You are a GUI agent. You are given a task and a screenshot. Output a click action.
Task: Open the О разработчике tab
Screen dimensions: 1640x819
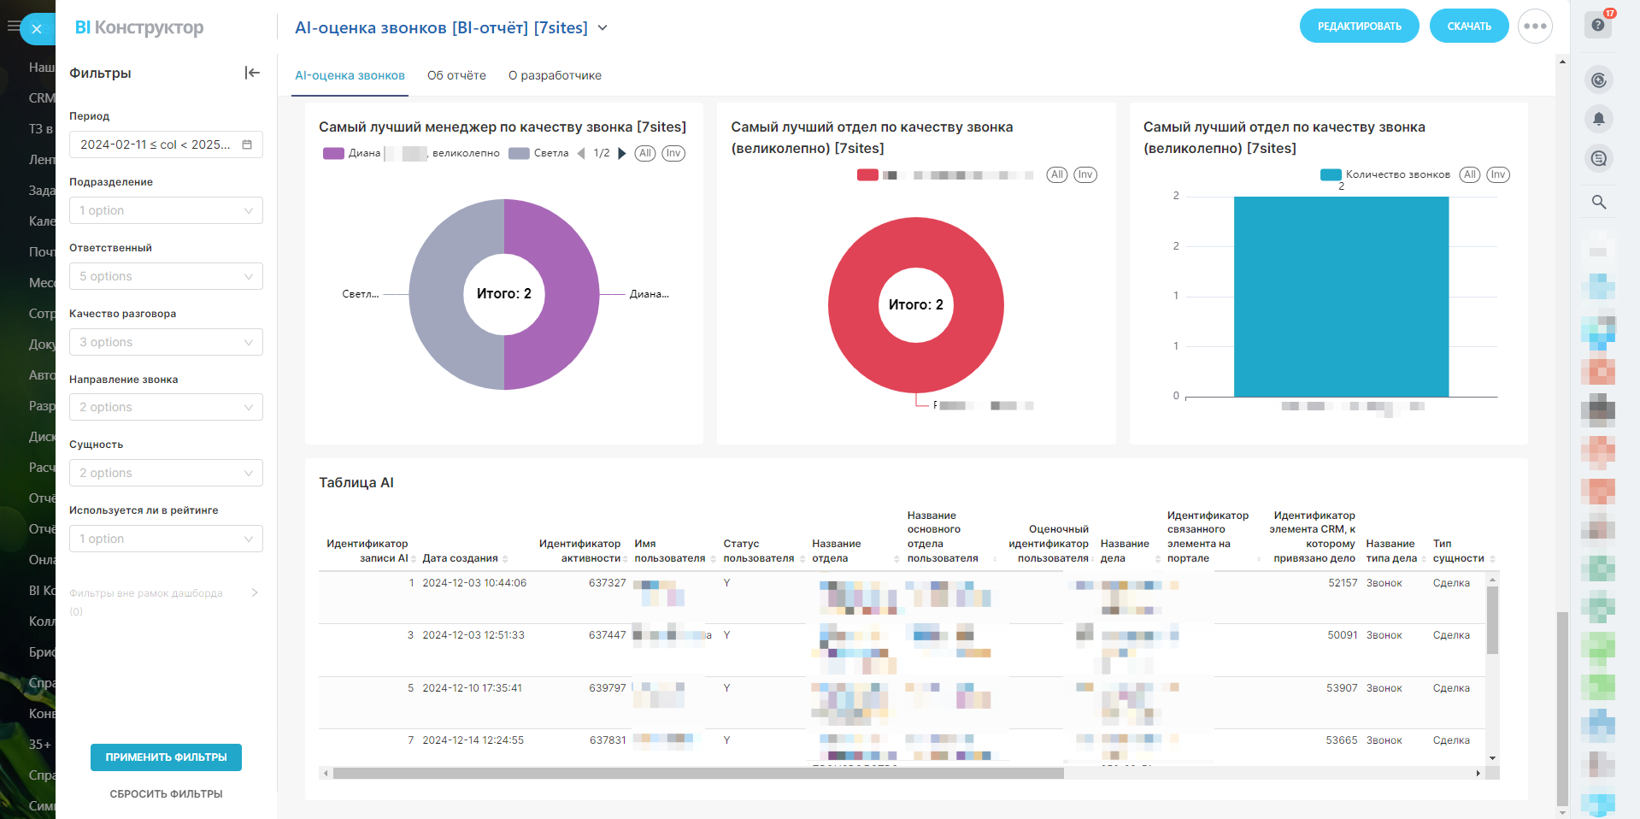coord(555,75)
